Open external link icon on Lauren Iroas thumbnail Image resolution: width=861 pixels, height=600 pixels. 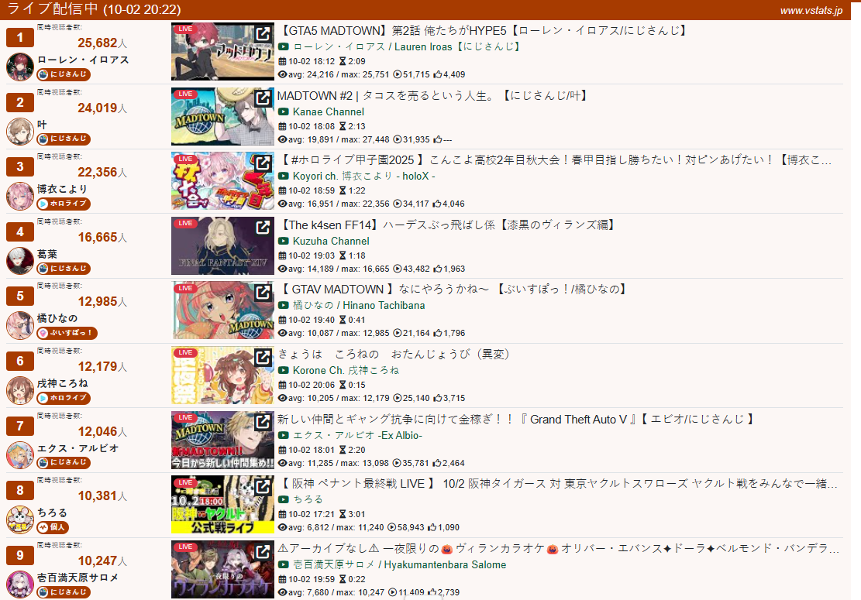263,33
